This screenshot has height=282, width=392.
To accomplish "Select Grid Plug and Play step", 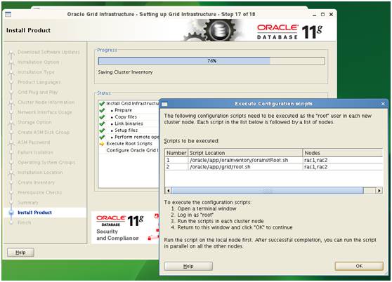I will 37,92.
